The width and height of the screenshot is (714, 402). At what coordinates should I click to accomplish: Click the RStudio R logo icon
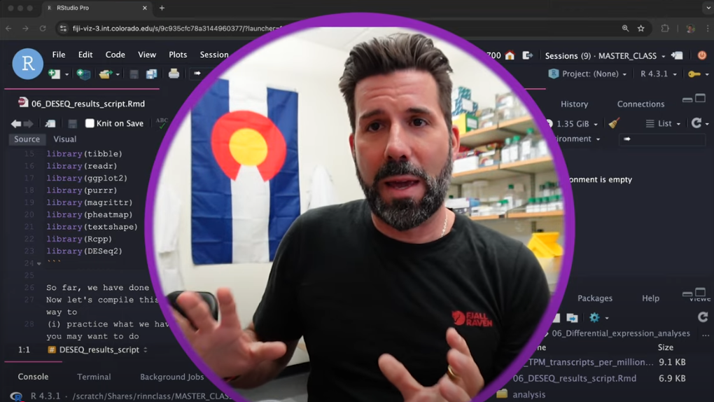tap(28, 64)
